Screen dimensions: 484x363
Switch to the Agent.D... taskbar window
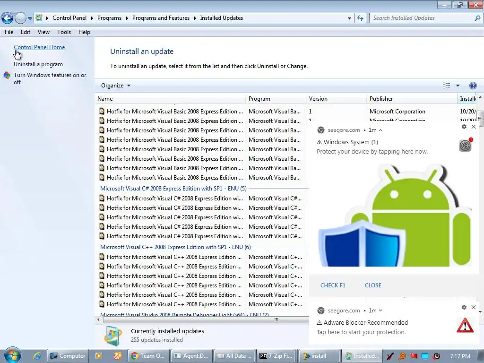191,356
